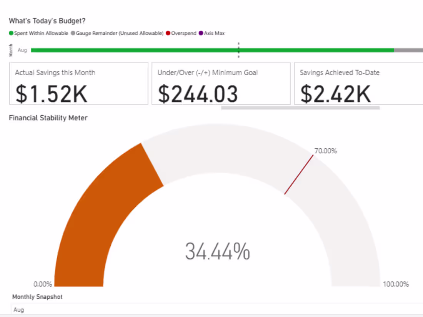The width and height of the screenshot is (423, 317).
Task: Select the Under/Over Minimum Goal card
Action: coord(221,83)
